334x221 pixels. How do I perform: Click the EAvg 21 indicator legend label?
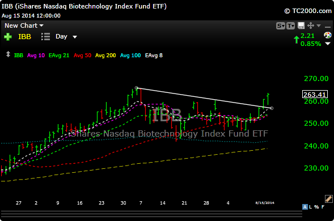tap(59, 56)
